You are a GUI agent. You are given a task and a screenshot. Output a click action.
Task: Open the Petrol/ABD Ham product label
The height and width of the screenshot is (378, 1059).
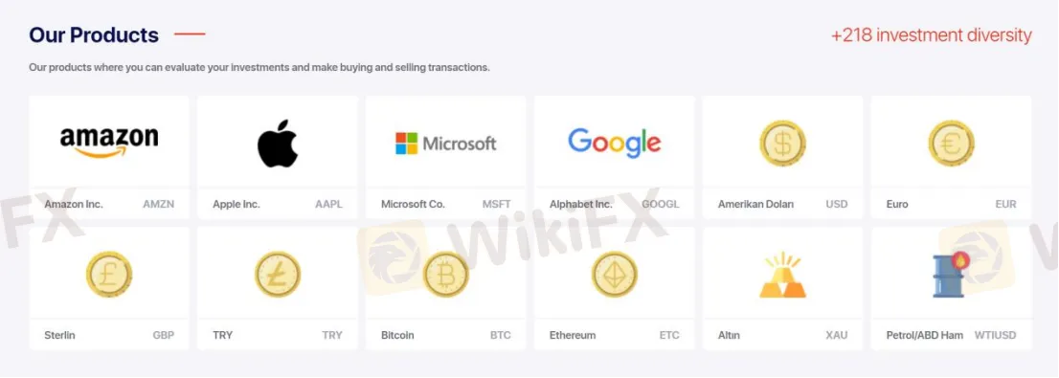point(925,335)
